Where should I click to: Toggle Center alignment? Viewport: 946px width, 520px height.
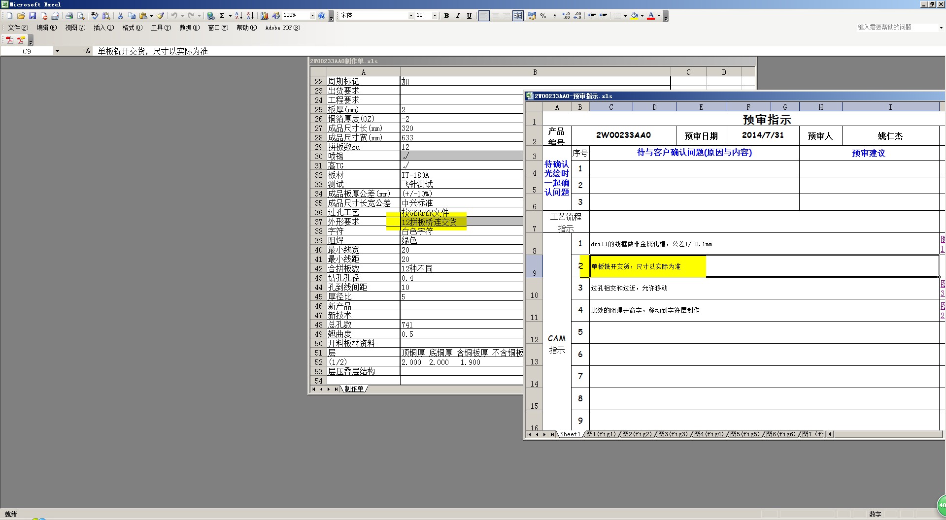pyautogui.click(x=495, y=16)
